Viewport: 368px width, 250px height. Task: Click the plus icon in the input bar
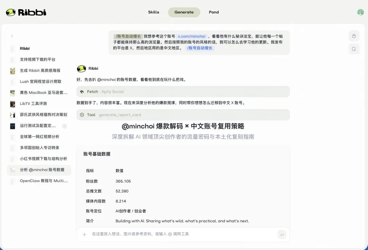(x=84, y=234)
